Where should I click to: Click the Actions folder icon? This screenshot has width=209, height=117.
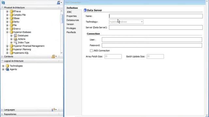(x=16, y=39)
